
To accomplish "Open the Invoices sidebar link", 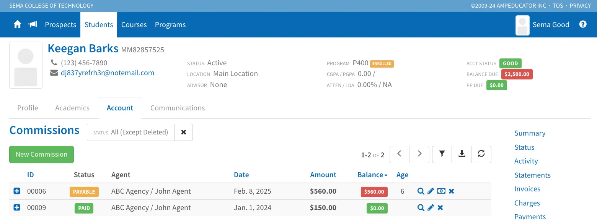I will (x=527, y=189).
